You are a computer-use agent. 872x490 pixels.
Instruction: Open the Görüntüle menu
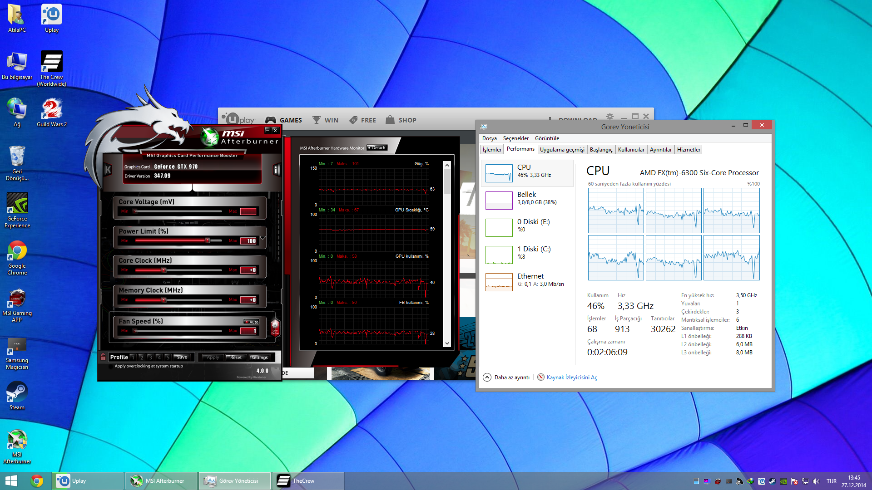tap(547, 138)
